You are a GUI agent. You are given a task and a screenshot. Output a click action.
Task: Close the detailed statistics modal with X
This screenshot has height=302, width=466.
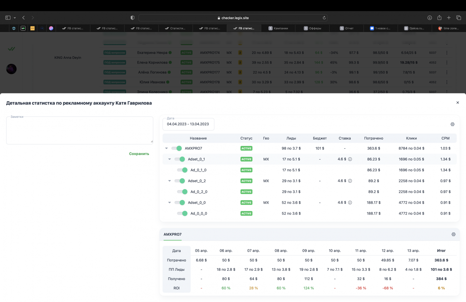tap(457, 103)
